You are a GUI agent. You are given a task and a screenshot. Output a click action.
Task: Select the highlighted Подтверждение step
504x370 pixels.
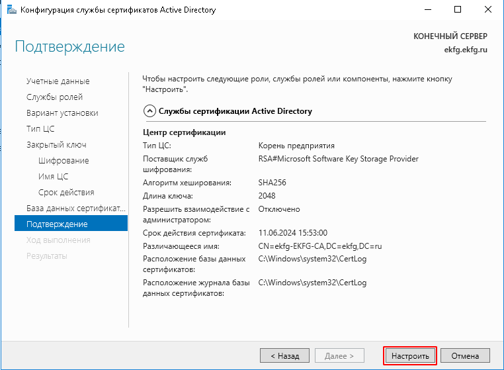click(x=71, y=224)
